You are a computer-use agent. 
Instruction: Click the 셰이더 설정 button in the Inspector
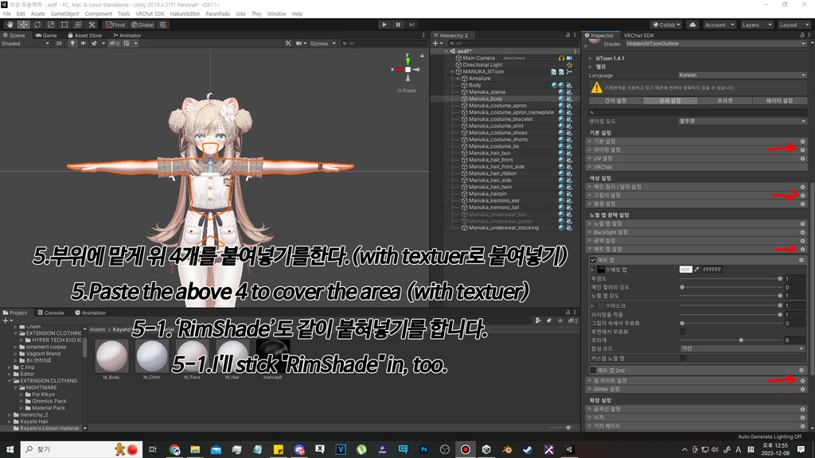778,99
